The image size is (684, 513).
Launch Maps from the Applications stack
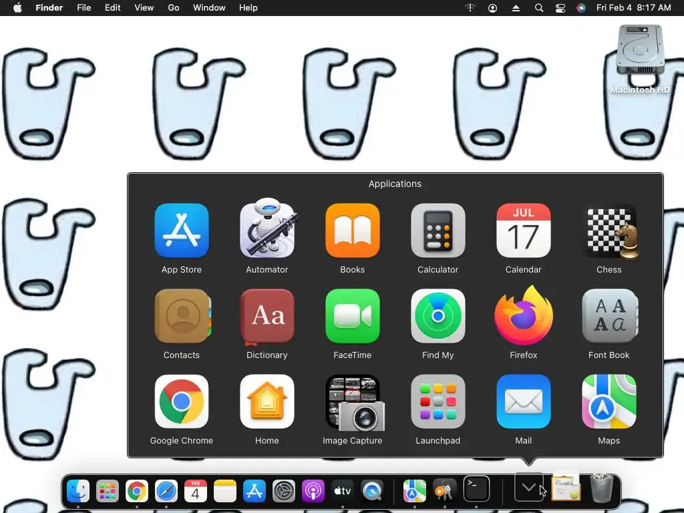click(609, 401)
